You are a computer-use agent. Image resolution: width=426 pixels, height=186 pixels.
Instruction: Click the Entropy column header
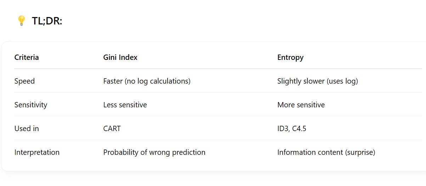[x=290, y=57]
